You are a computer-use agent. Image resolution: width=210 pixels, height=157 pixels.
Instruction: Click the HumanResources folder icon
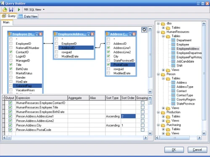pyautogui.click(x=163, y=32)
